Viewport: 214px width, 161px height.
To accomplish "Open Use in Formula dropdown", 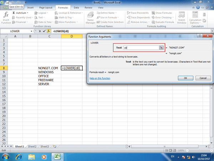I will click(x=108, y=18).
